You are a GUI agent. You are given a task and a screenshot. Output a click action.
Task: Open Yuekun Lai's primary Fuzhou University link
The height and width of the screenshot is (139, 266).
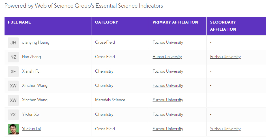[x=168, y=129]
